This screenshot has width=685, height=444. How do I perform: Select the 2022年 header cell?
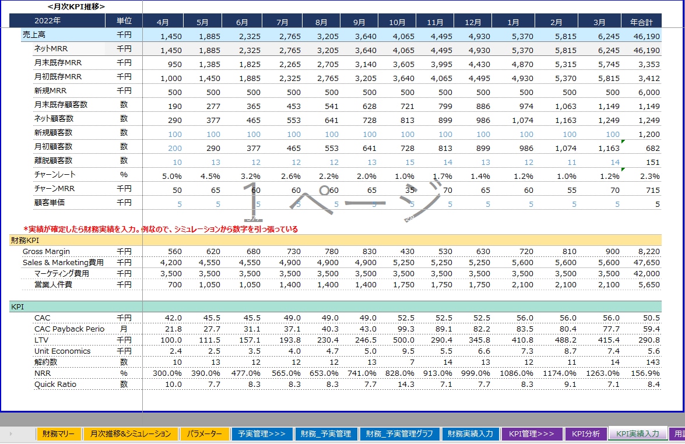(57, 20)
